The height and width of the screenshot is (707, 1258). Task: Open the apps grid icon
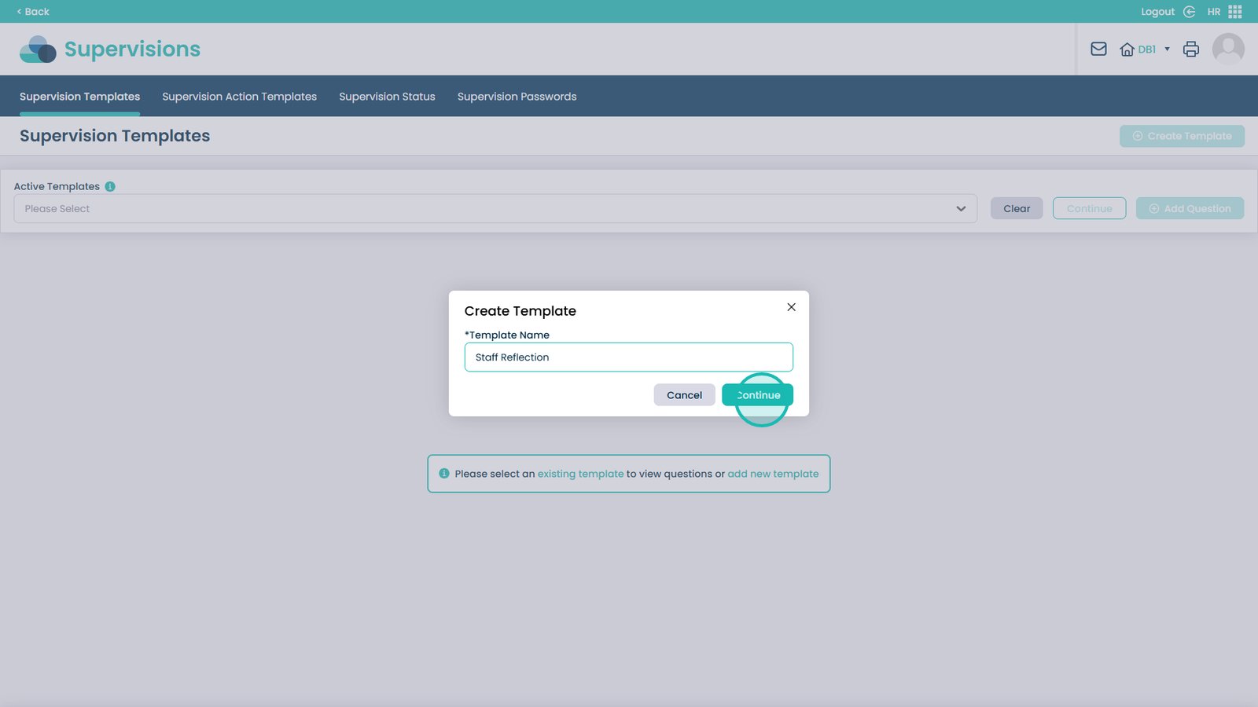coord(1235,12)
